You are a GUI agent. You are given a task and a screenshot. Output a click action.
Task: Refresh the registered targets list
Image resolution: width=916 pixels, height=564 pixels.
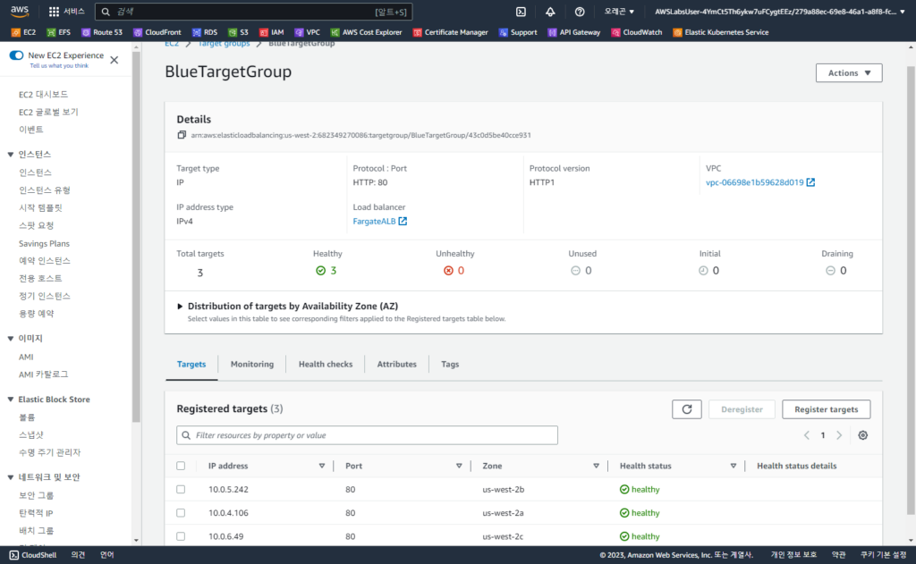687,409
